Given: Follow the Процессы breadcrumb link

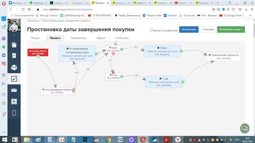Looking at the screenshot, I should click(33, 21).
